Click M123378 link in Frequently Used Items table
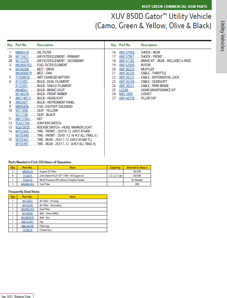 click(27, 205)
